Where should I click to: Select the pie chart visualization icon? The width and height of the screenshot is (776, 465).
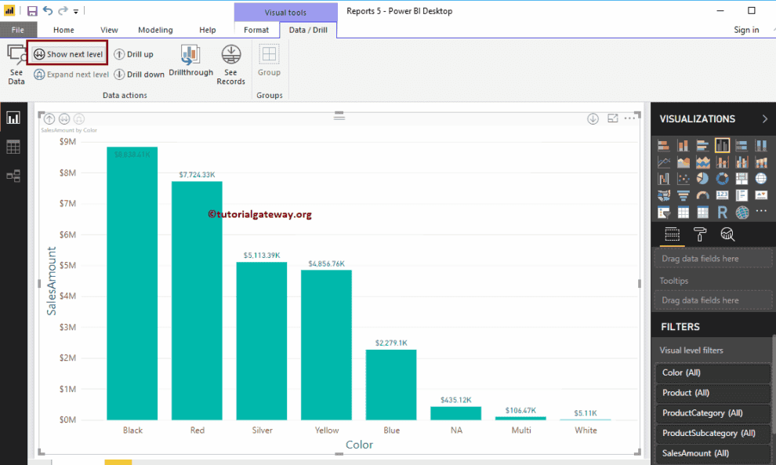point(703,179)
